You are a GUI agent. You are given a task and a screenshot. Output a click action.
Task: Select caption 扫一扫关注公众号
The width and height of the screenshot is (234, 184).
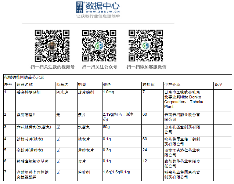point(100,67)
